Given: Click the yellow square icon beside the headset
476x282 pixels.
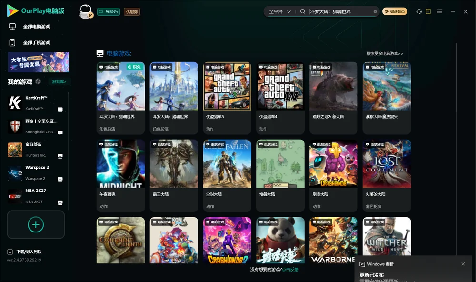Looking at the screenshot, I should point(428,11).
